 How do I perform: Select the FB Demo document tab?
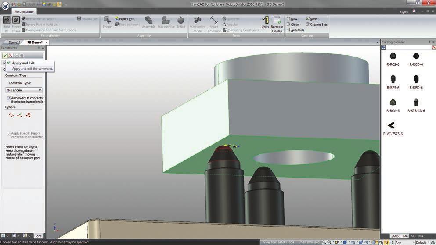(35, 43)
